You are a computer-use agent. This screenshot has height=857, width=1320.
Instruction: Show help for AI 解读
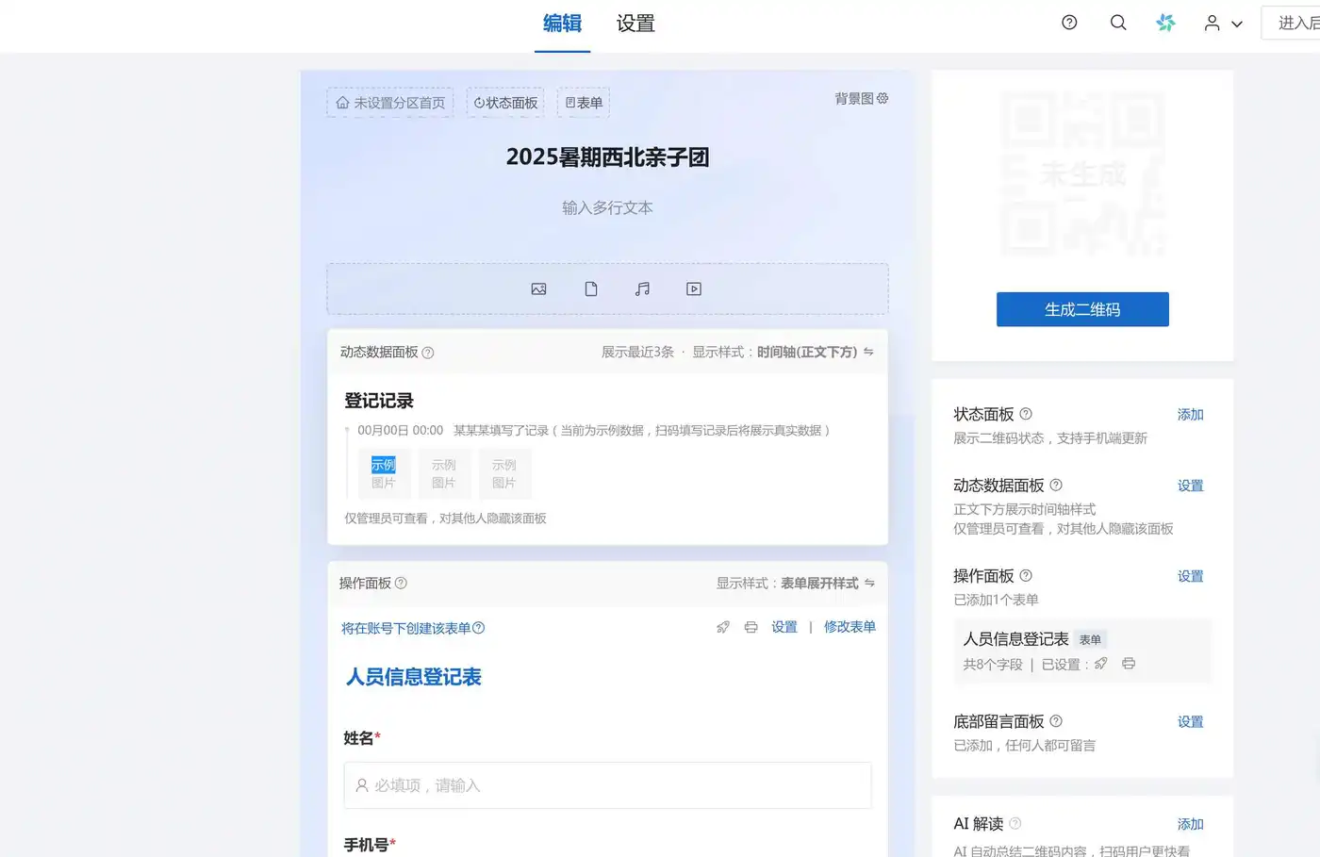coord(1015,823)
